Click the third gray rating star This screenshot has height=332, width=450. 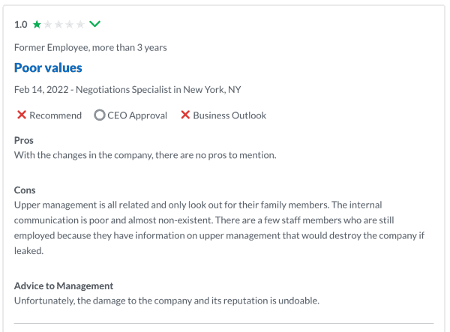tap(58, 24)
